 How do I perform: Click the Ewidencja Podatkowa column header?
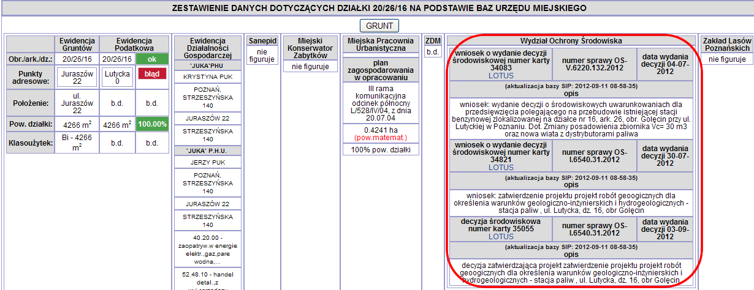click(134, 43)
